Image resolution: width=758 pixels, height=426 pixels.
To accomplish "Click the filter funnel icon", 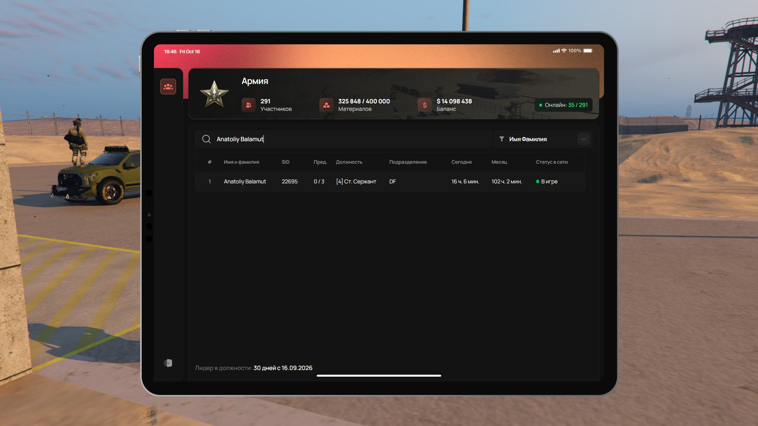I will [x=502, y=139].
